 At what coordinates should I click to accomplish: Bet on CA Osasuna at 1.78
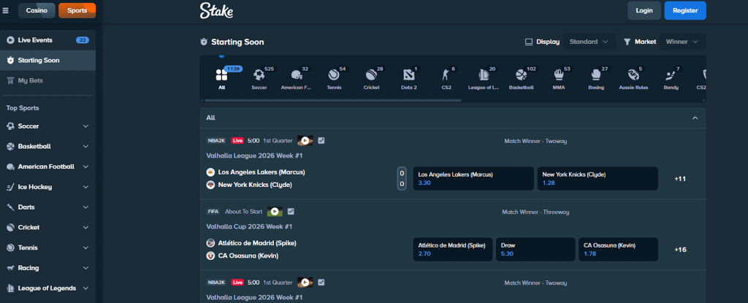tap(618, 250)
